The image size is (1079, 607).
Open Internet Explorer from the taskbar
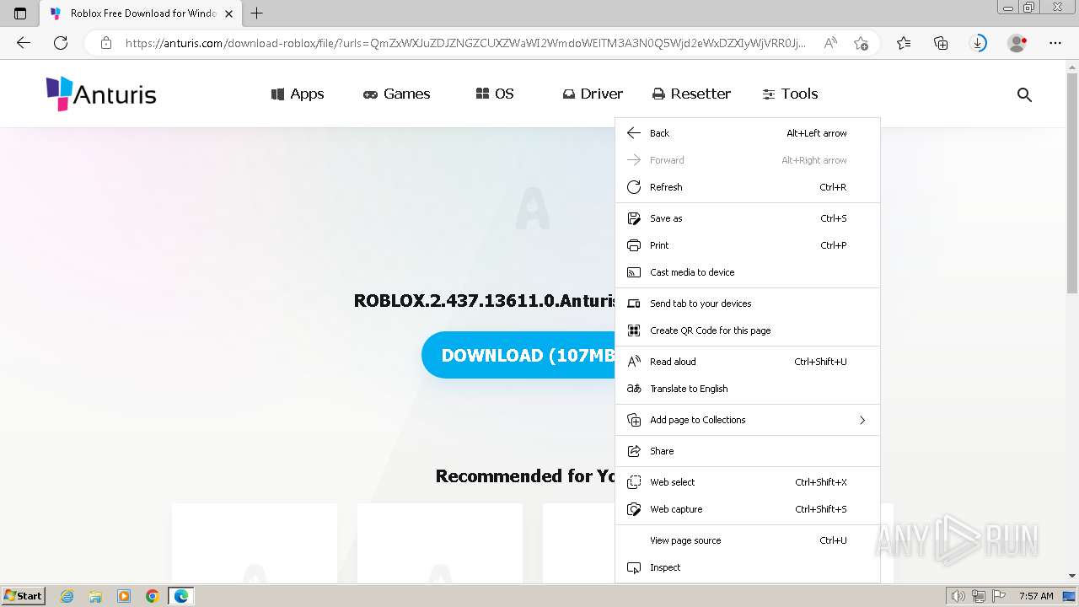tap(67, 596)
